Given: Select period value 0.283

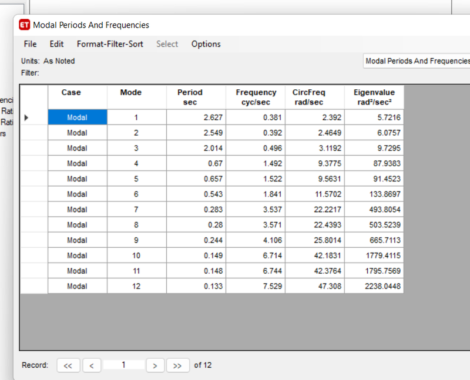Looking at the screenshot, I should point(196,210).
